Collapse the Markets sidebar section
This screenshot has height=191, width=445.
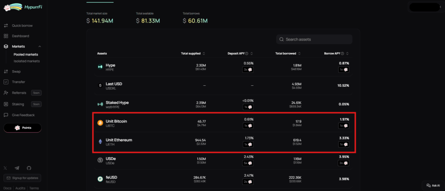pyautogui.click(x=40, y=46)
